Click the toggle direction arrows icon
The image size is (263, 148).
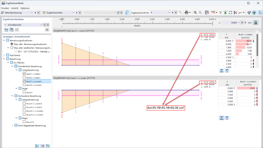point(230,12)
